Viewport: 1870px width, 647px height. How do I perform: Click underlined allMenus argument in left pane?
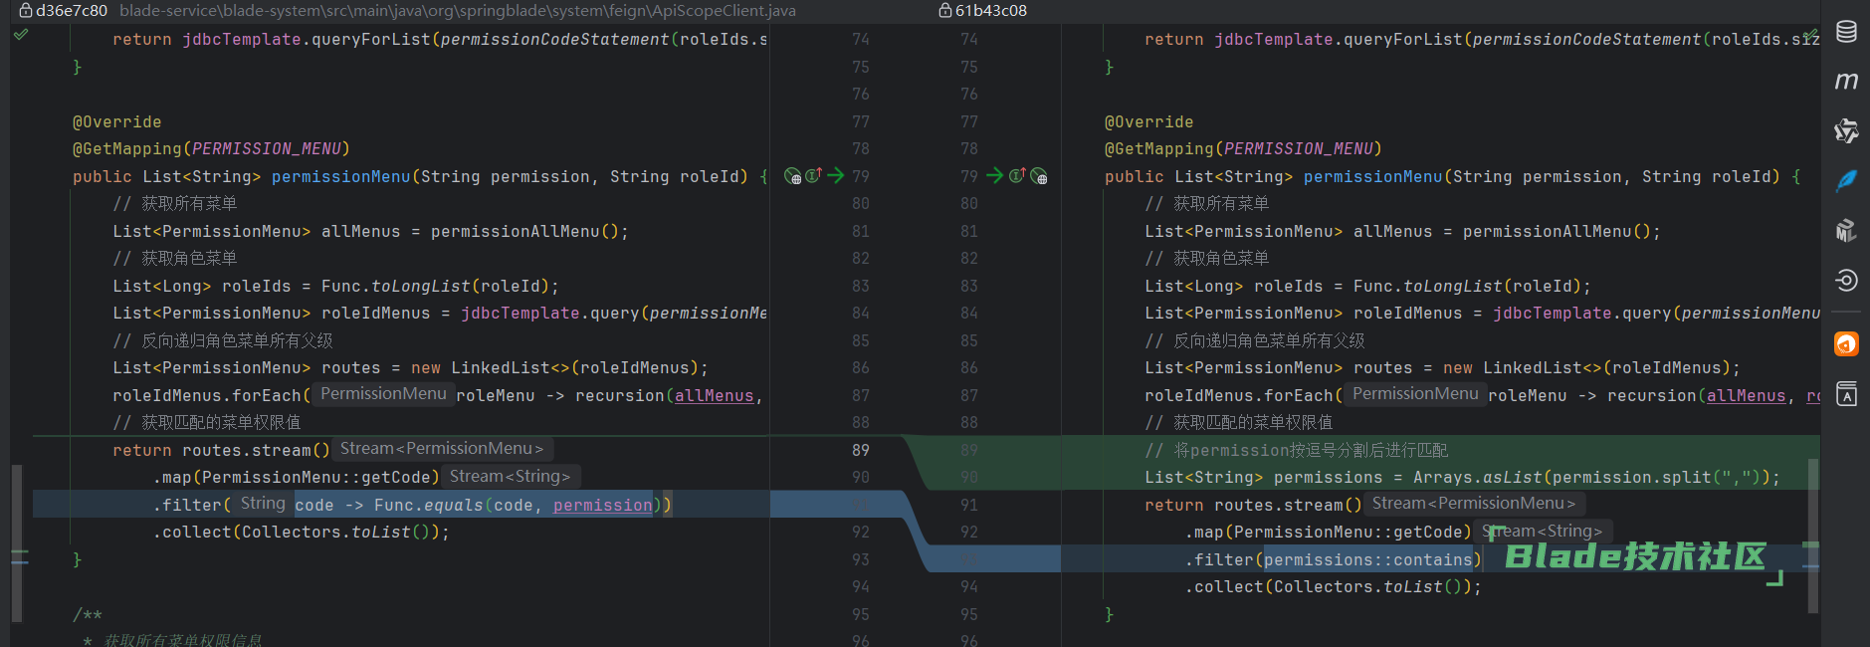714,395
